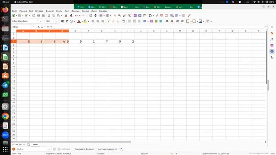Image resolution: width=276 pixels, height=155 pixels.
Task: Open background color dropdown arrow
Action: [x=88, y=21]
